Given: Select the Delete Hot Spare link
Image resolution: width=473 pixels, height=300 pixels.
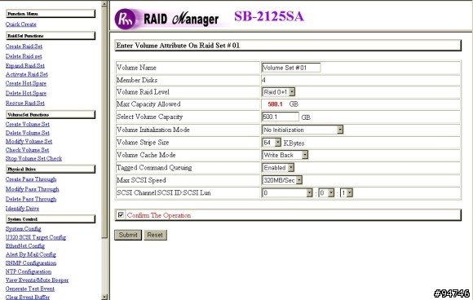Looking at the screenshot, I should click(26, 94).
